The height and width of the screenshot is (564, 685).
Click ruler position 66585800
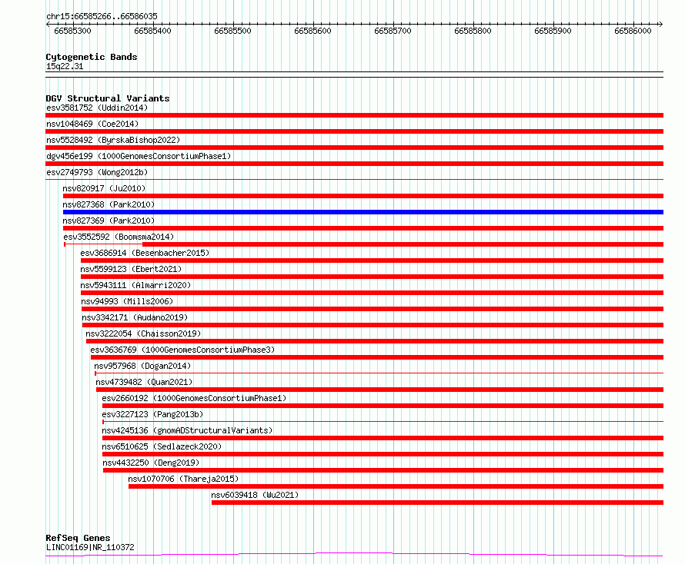473,31
